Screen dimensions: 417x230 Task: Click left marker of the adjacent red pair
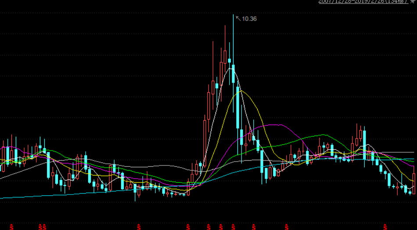click(40, 227)
